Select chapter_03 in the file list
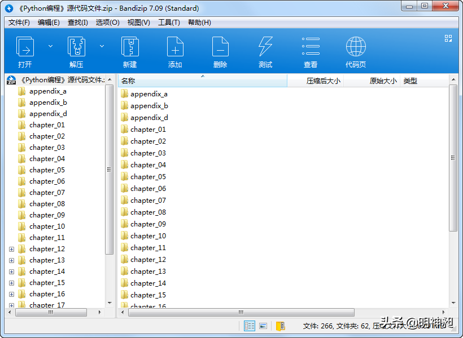This screenshot has height=338, width=463. click(x=148, y=153)
